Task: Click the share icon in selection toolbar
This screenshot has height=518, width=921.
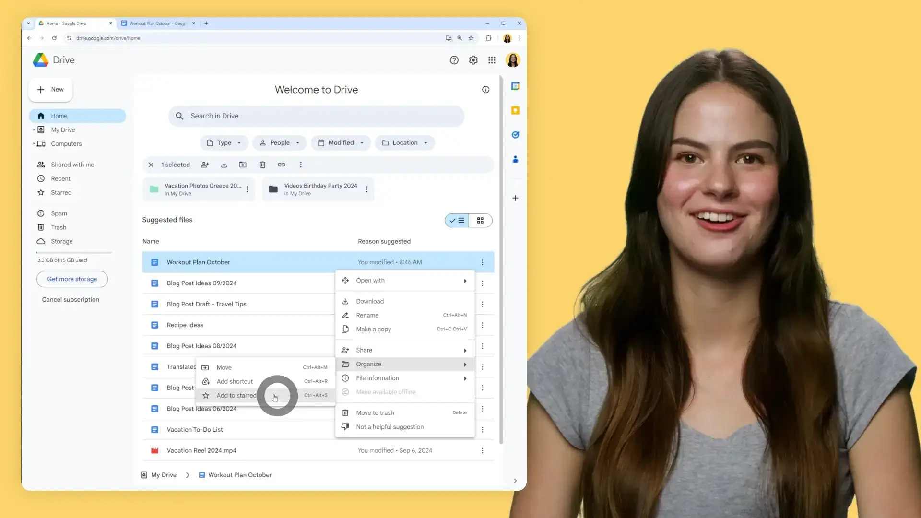Action: 205,165
